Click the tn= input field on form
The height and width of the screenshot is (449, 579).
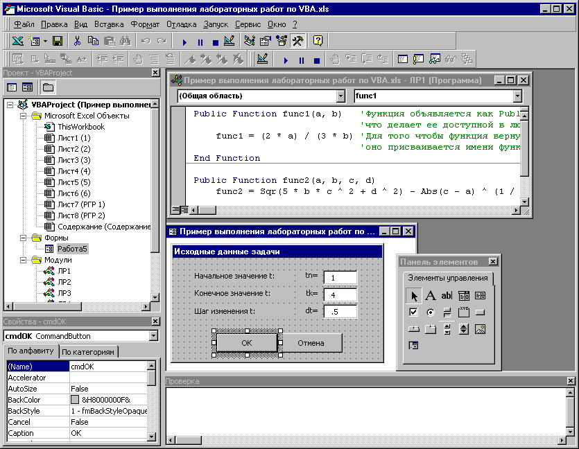click(x=340, y=277)
